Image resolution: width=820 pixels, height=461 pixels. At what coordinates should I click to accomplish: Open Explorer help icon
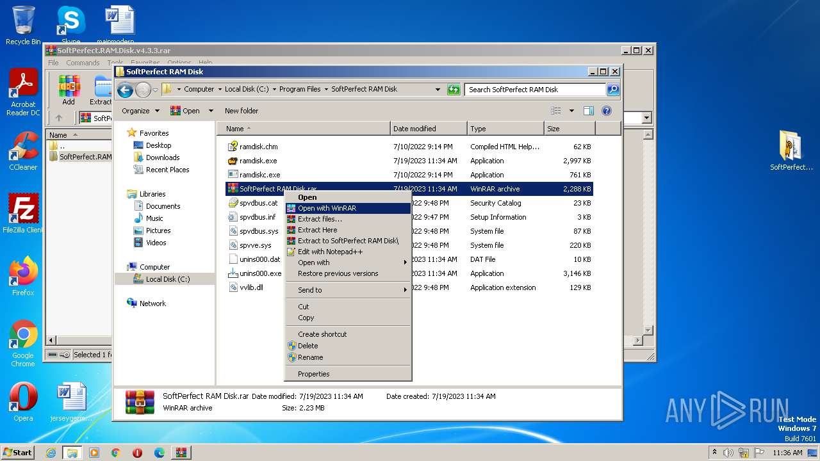click(x=607, y=111)
